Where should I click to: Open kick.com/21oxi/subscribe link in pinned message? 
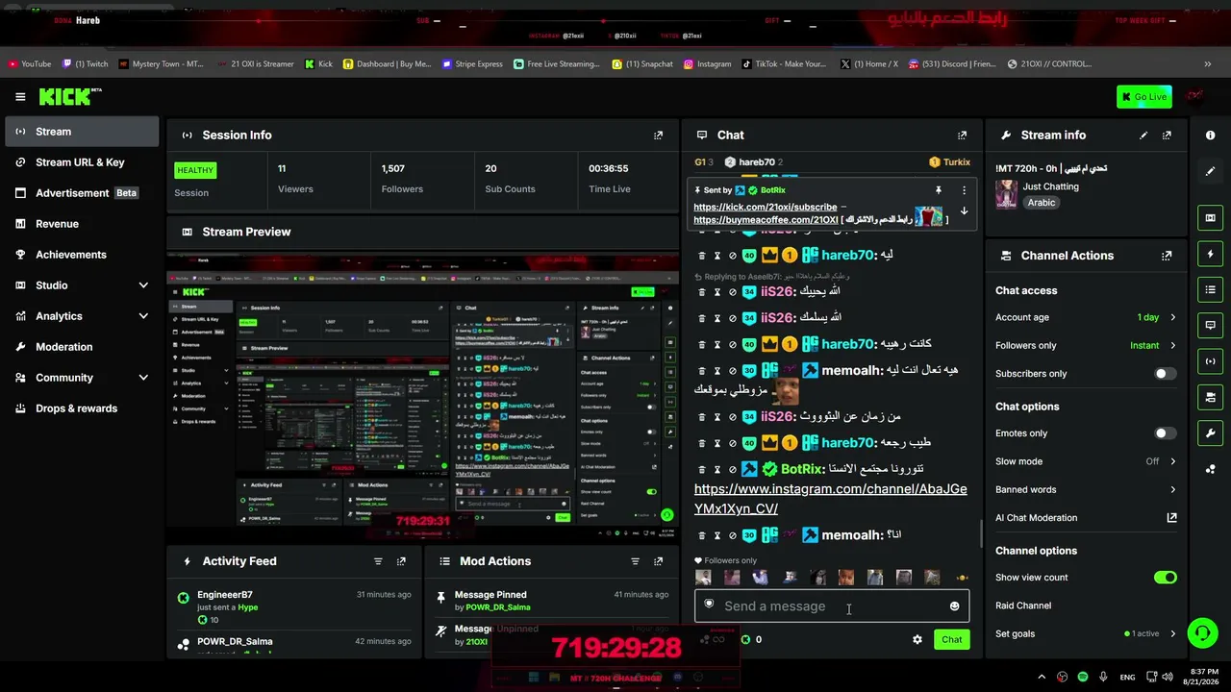pyautogui.click(x=765, y=207)
